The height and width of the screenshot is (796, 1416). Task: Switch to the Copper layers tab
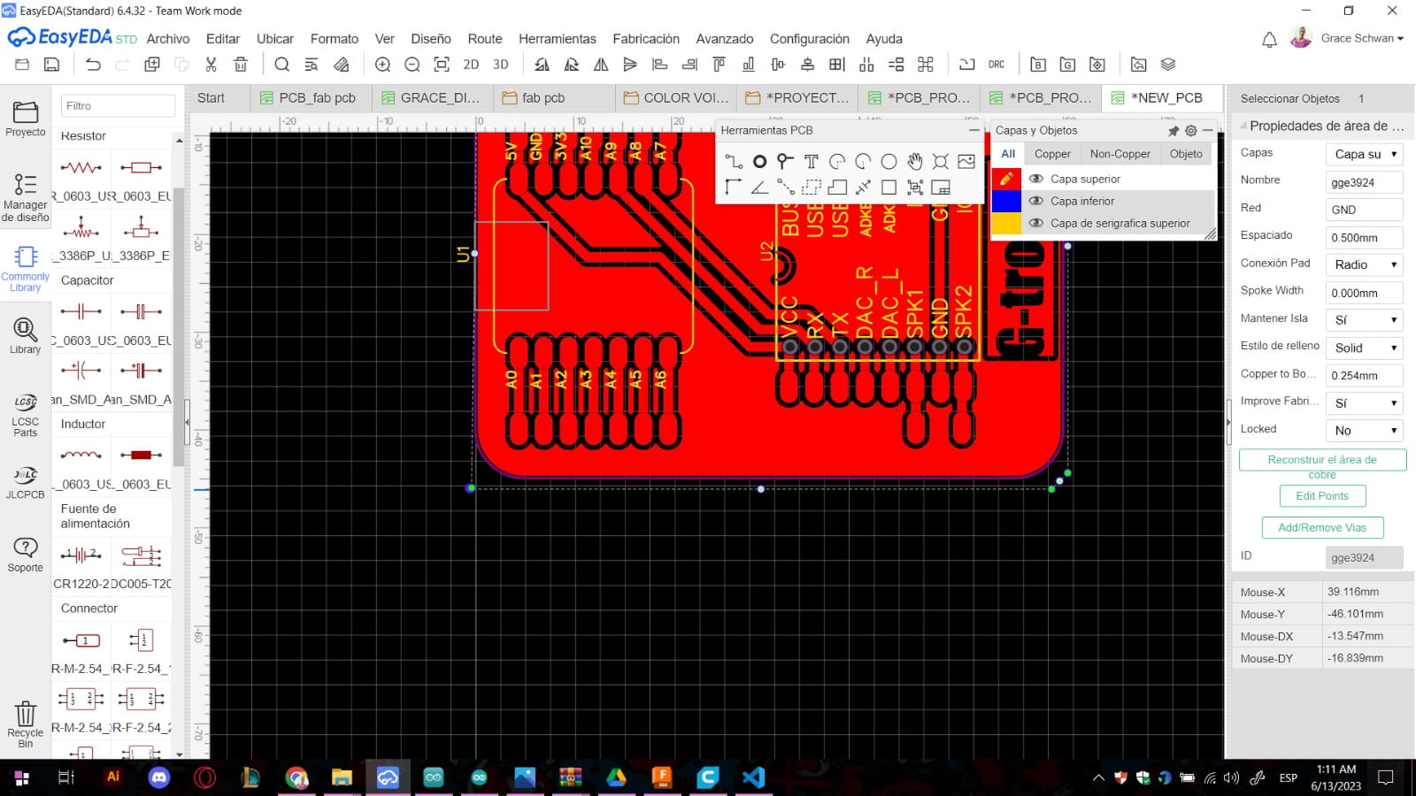(1052, 154)
